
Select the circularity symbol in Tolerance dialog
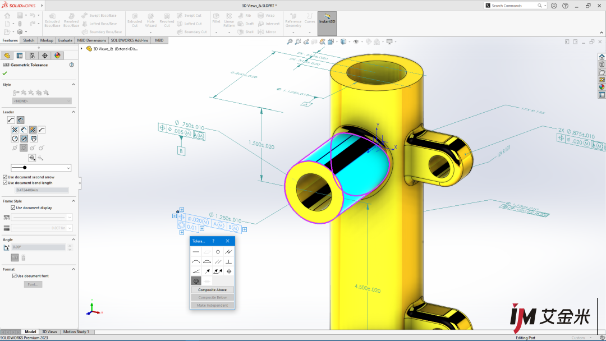click(218, 252)
